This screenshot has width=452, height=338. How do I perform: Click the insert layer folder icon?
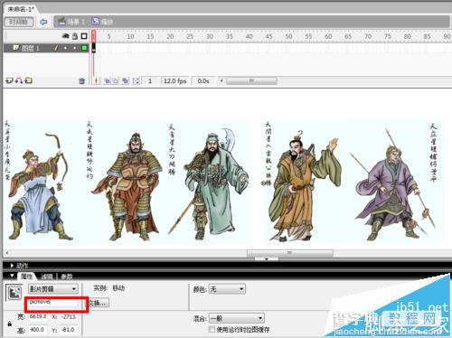click(29, 80)
